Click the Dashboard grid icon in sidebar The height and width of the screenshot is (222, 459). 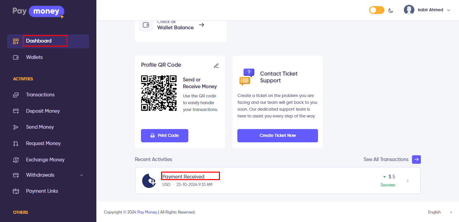pyautogui.click(x=16, y=41)
